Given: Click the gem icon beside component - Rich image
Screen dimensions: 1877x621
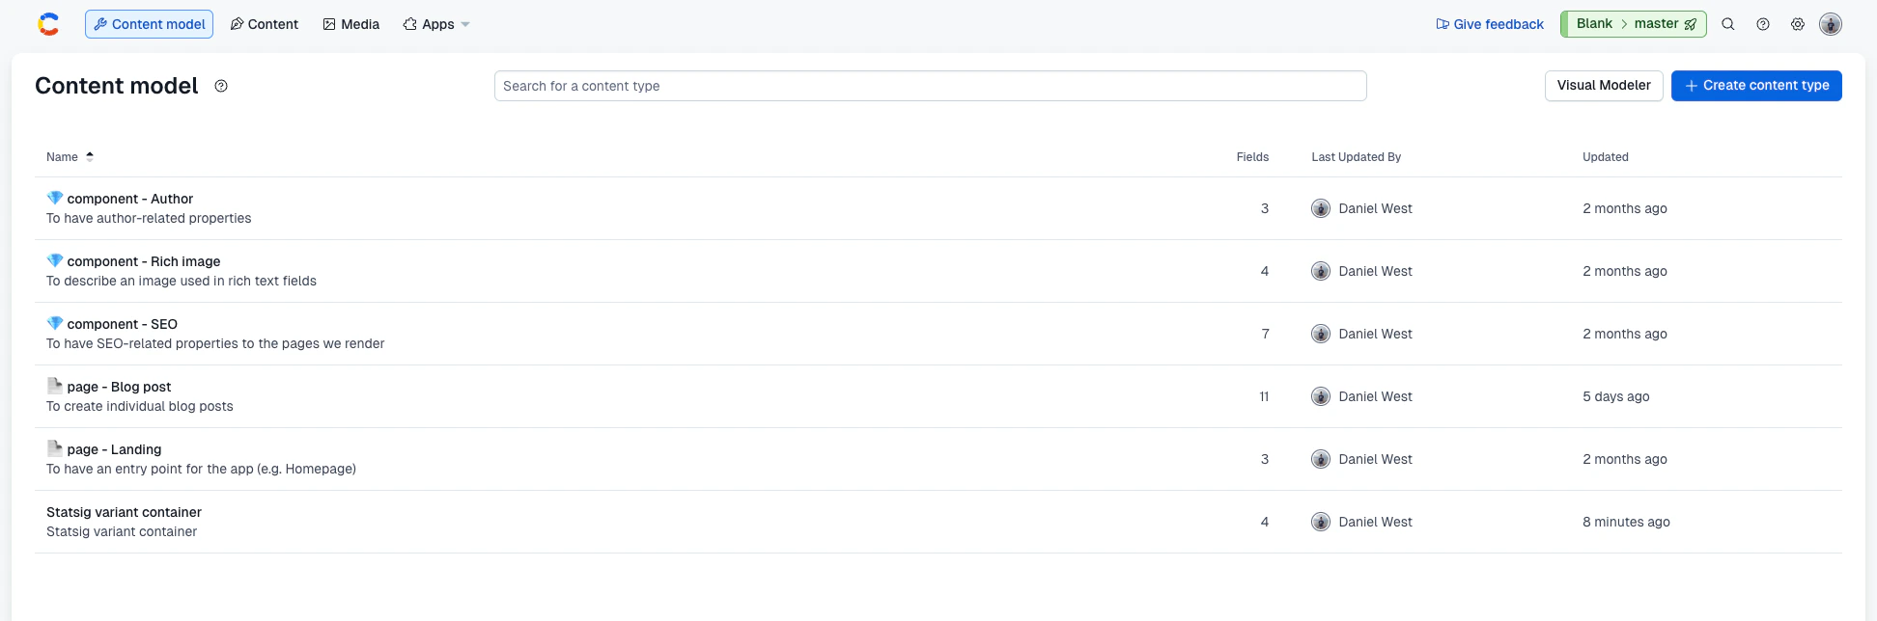Looking at the screenshot, I should click(55, 260).
